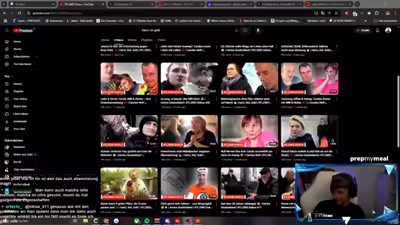Open the Bunte Haare & große Pläne thumbnail
This screenshot has width=400, height=225.
coord(129,184)
